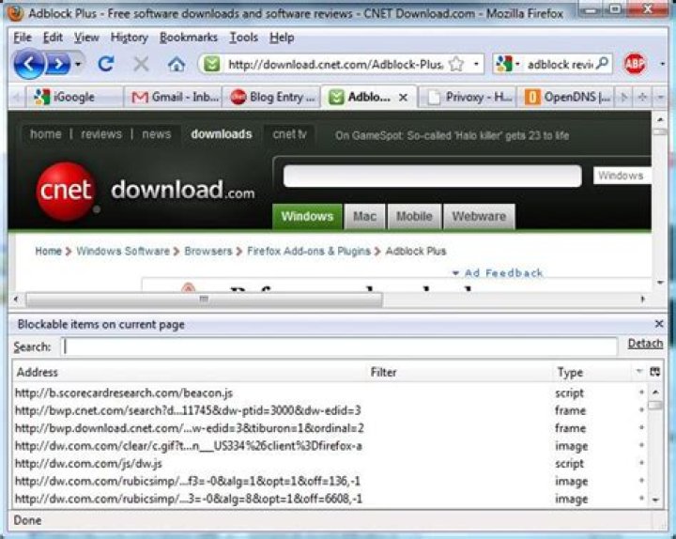Select the Mobile platform tab
Screen dimensions: 676x539
pos(414,216)
